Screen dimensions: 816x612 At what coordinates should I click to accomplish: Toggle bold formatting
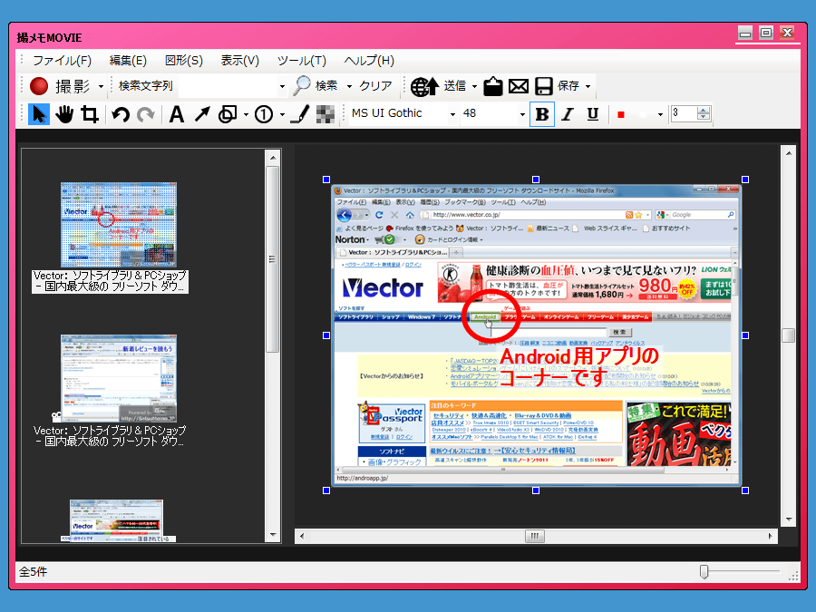(x=542, y=114)
